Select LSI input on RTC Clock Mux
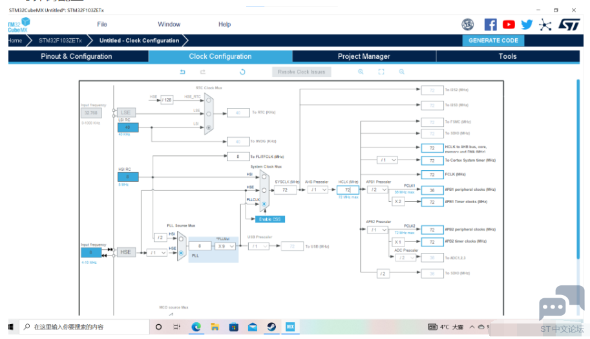The height and width of the screenshot is (339, 590). 209,127
